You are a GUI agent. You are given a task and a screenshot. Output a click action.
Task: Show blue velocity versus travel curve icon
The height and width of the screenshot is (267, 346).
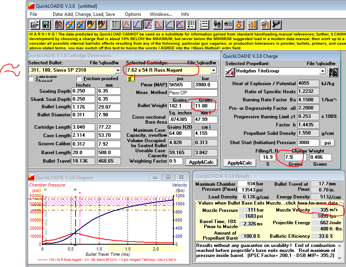(170, 25)
